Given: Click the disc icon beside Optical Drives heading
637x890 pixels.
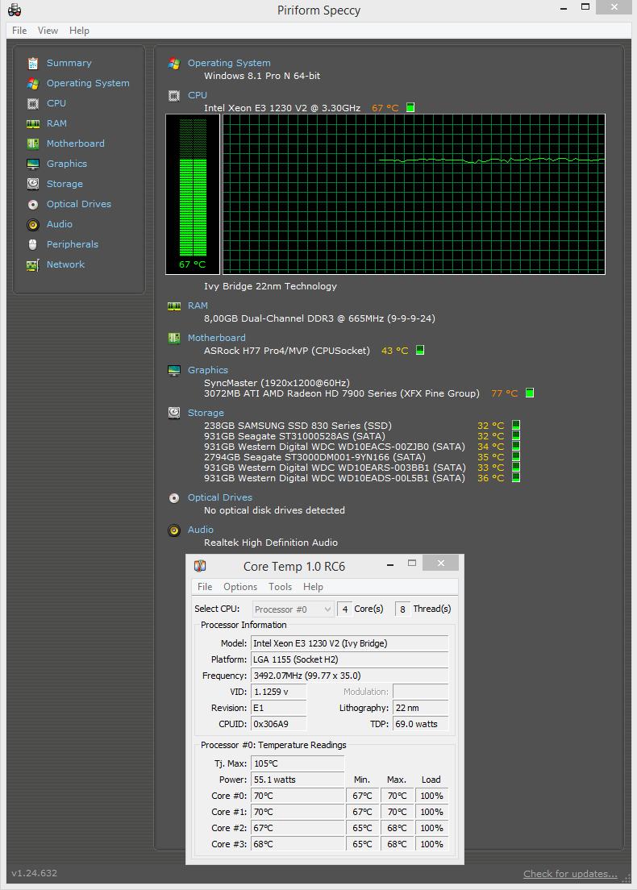Looking at the screenshot, I should click(x=174, y=497).
